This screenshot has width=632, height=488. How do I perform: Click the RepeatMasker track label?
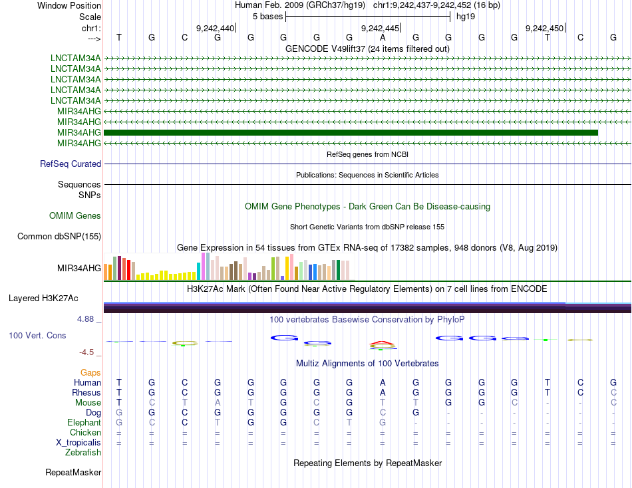pyautogui.click(x=73, y=472)
